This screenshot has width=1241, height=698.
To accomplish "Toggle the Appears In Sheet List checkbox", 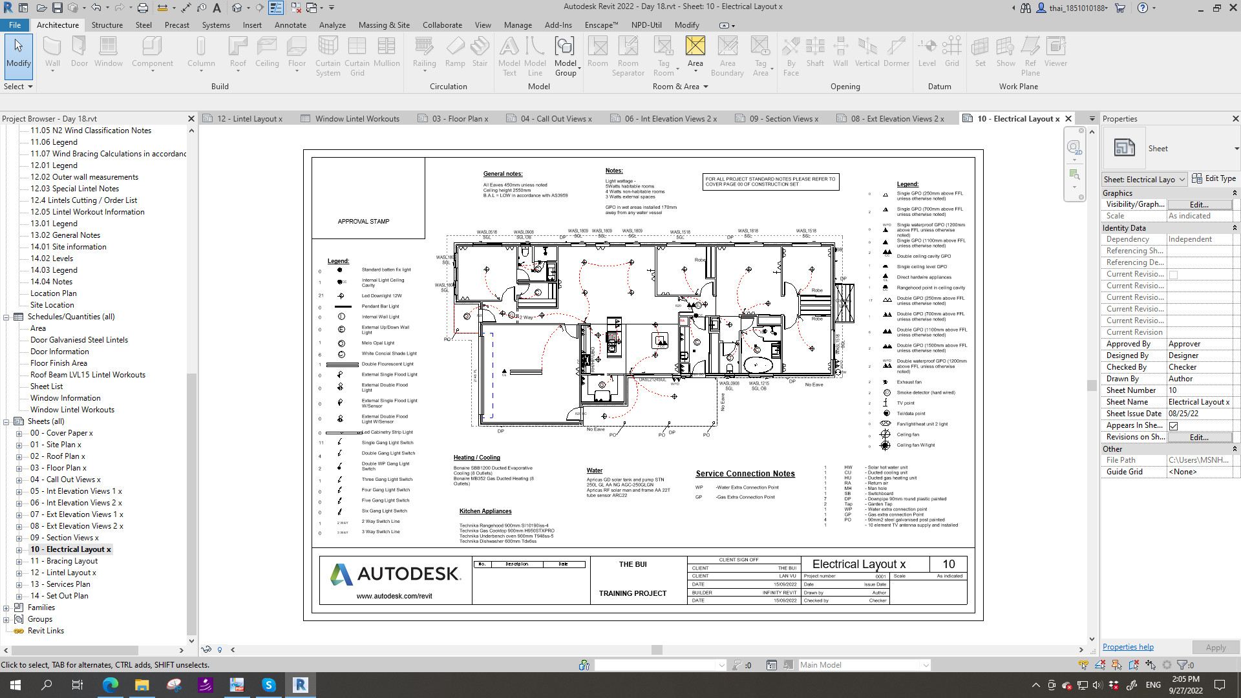I will click(1173, 426).
